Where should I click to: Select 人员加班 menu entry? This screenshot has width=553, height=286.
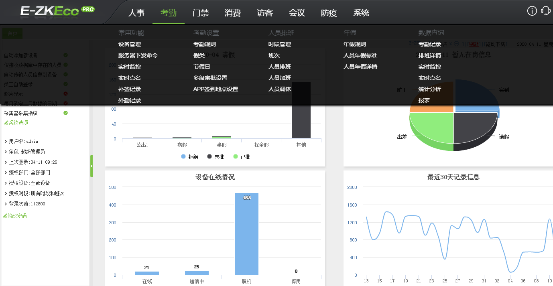(280, 78)
